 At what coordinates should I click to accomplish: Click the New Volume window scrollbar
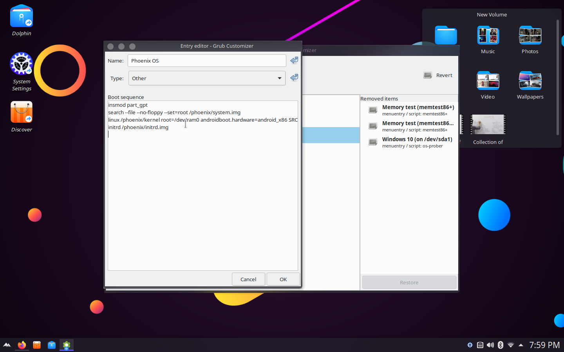558,78
